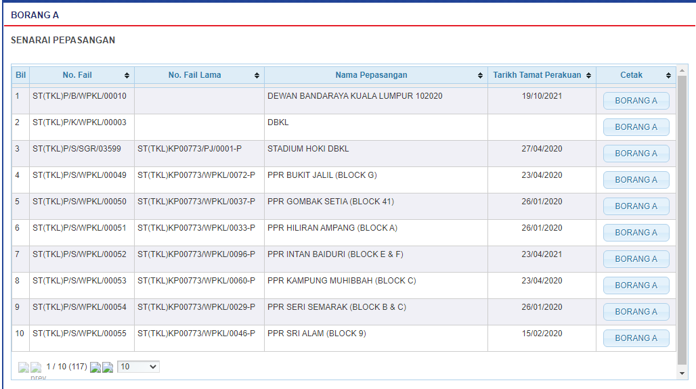Click expiry date 19/10/2021

click(x=542, y=96)
